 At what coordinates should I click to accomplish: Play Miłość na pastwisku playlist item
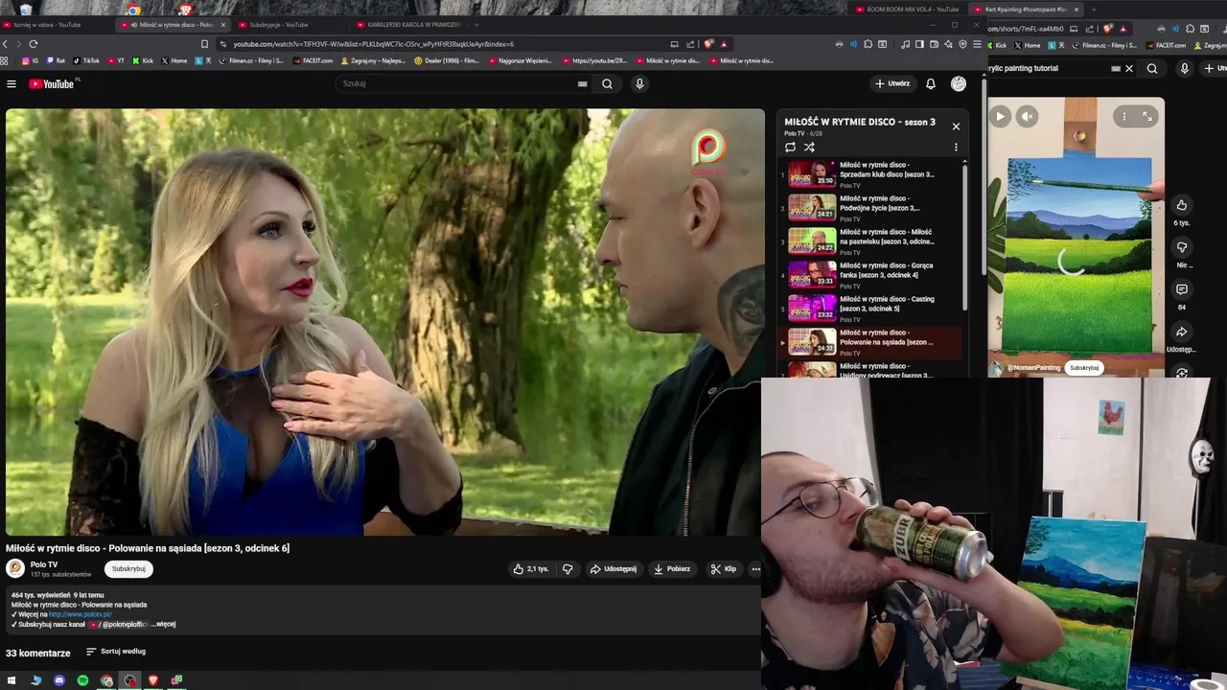[869, 241]
